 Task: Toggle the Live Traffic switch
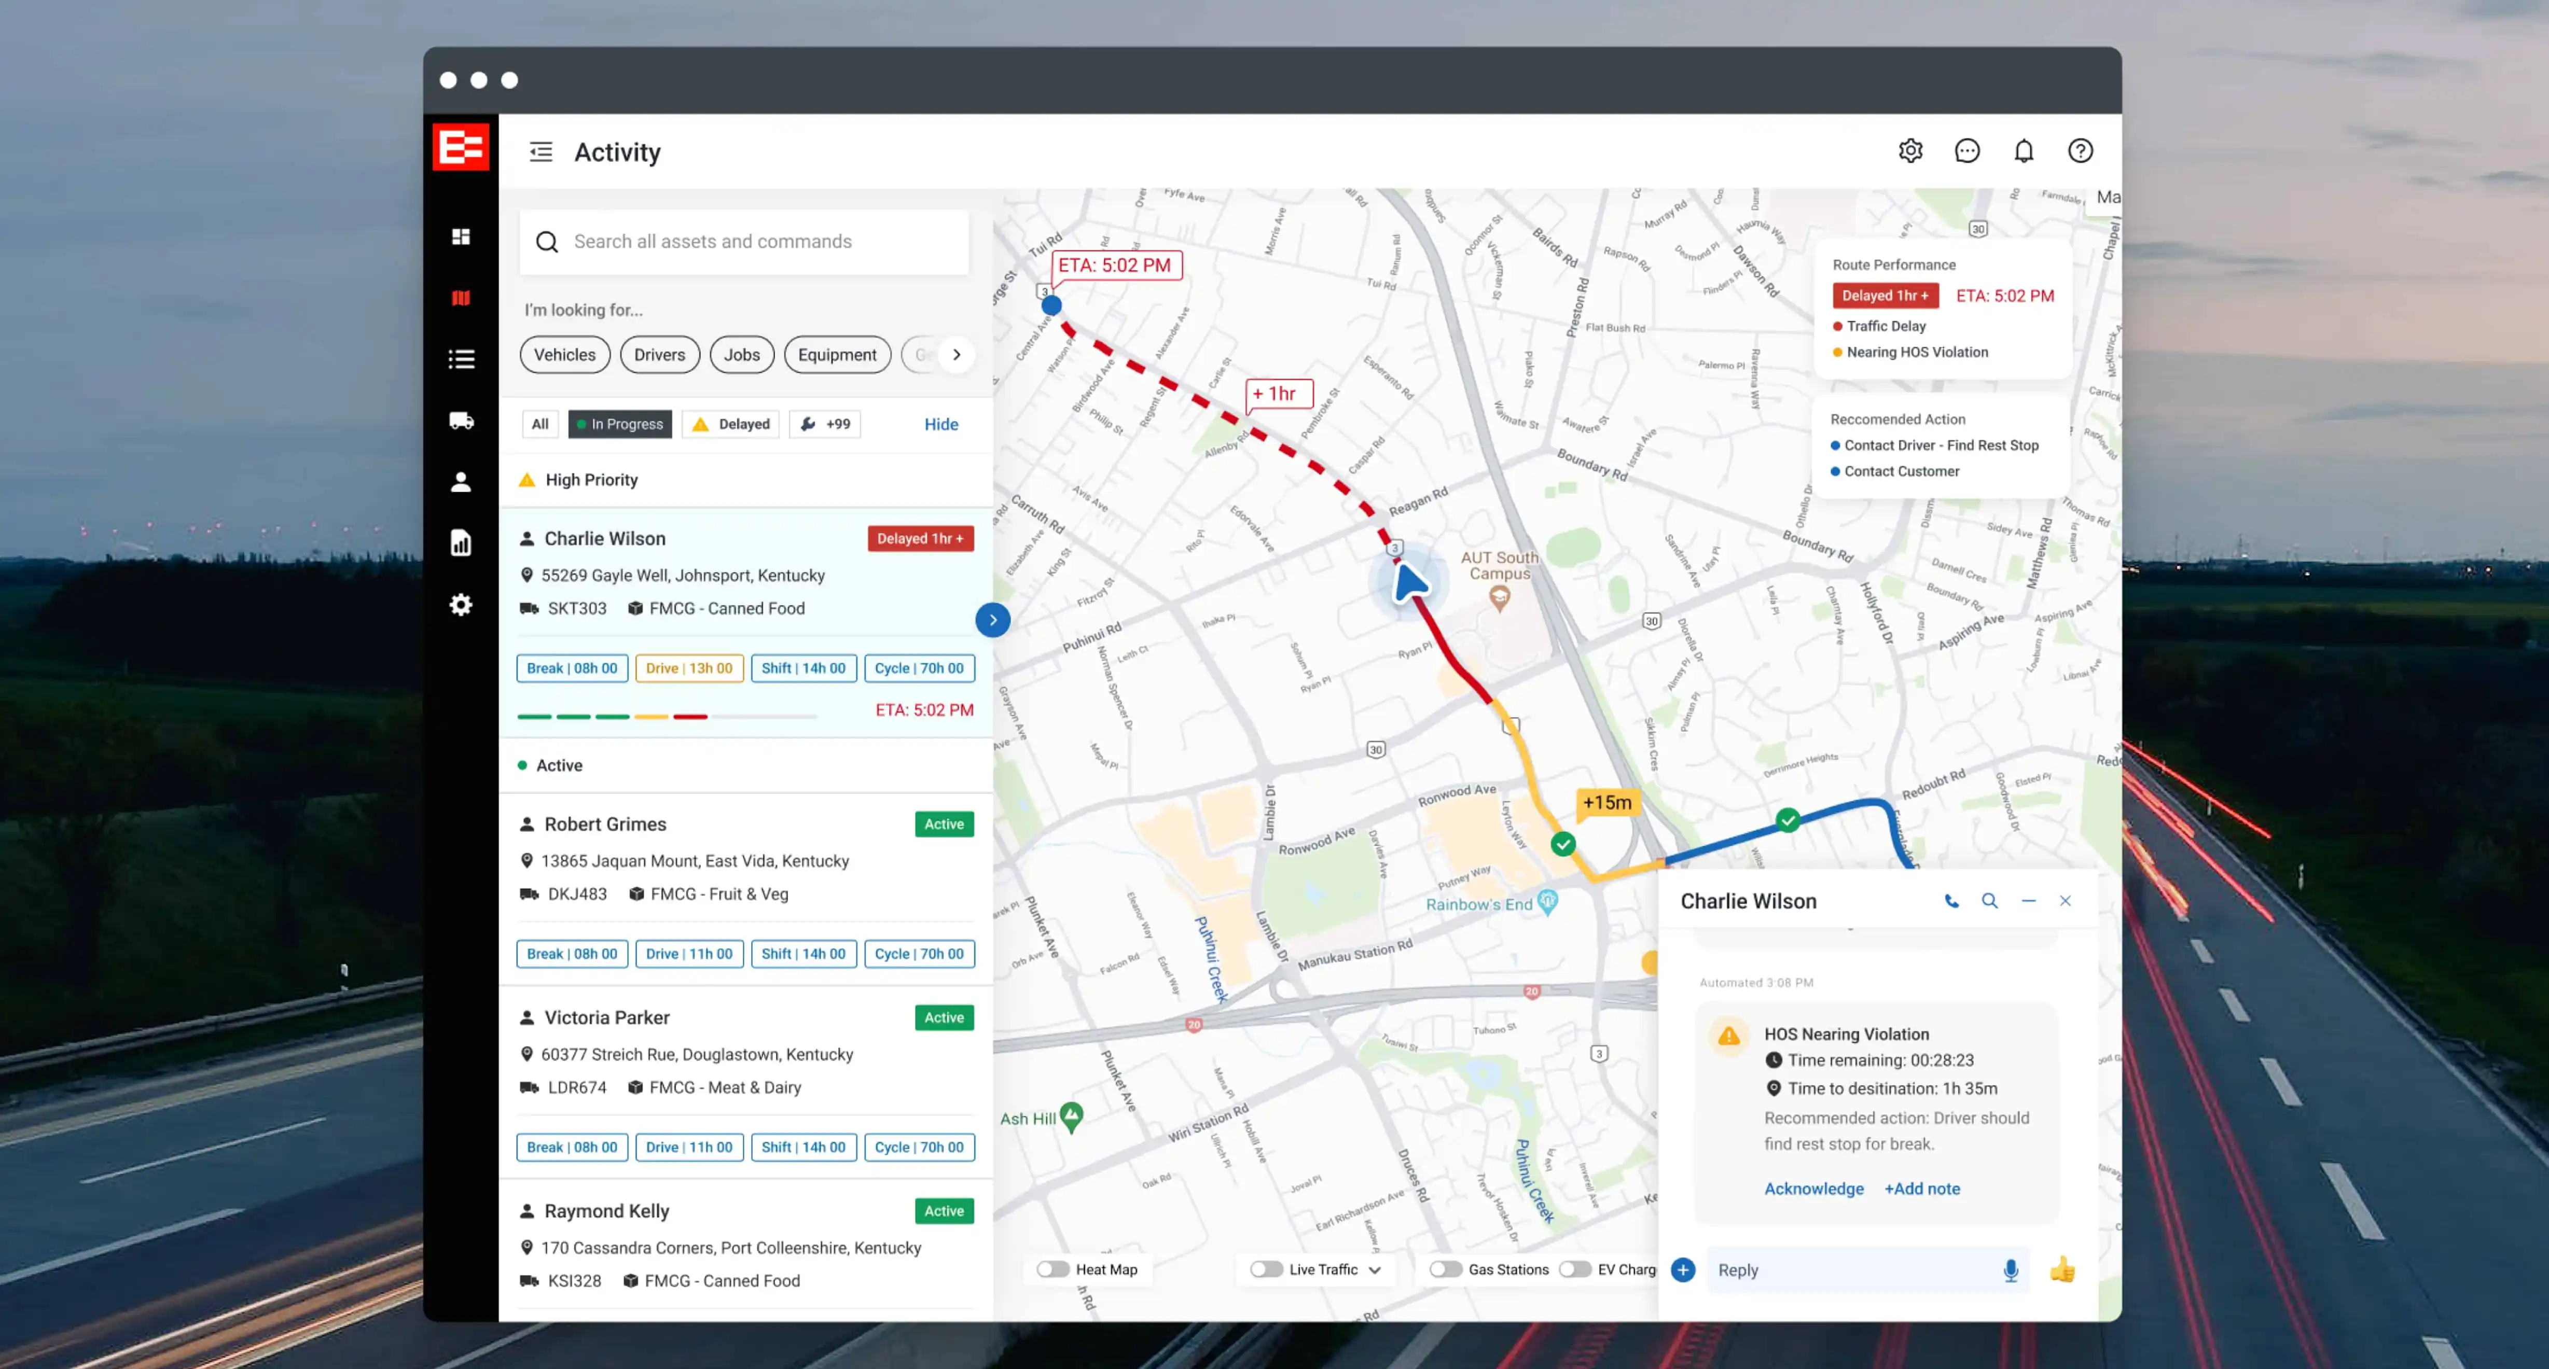pyautogui.click(x=1266, y=1269)
